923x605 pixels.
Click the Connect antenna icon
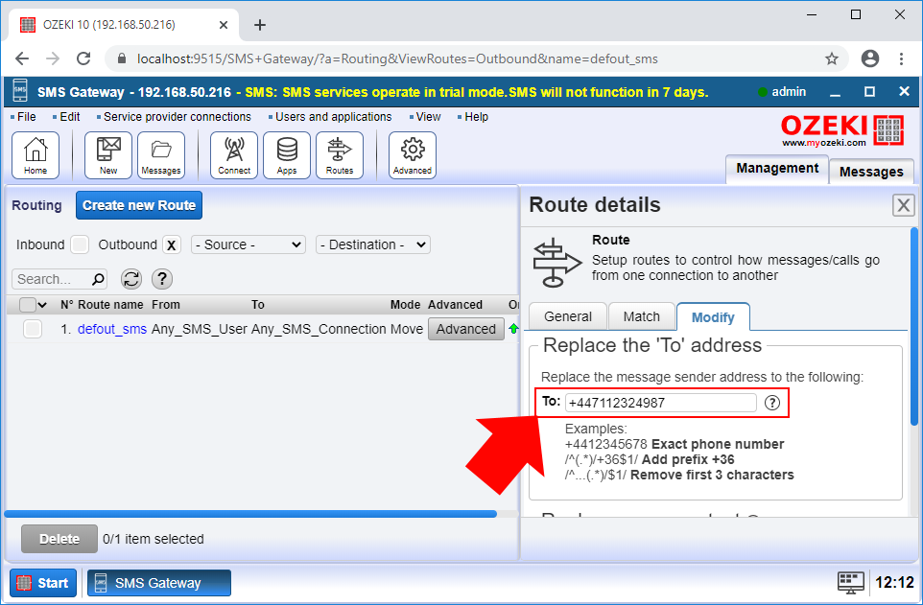(x=234, y=154)
